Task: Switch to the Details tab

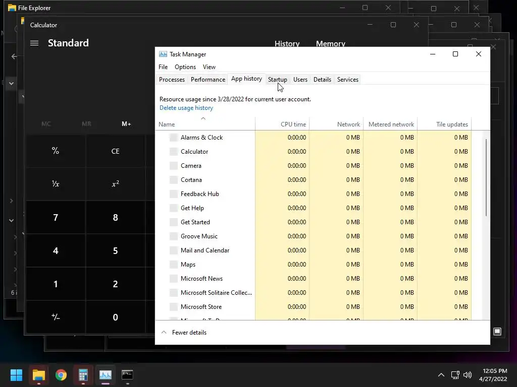Action: 322,79
